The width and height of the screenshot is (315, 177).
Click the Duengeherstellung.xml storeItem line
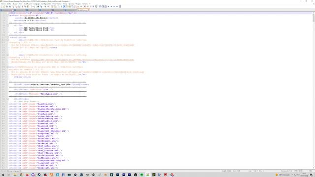pyautogui.click(x=39, y=109)
